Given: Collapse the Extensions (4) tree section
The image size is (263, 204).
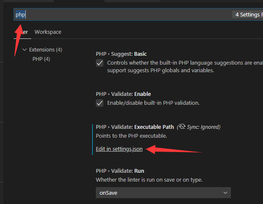Looking at the screenshot, I should [x=24, y=50].
